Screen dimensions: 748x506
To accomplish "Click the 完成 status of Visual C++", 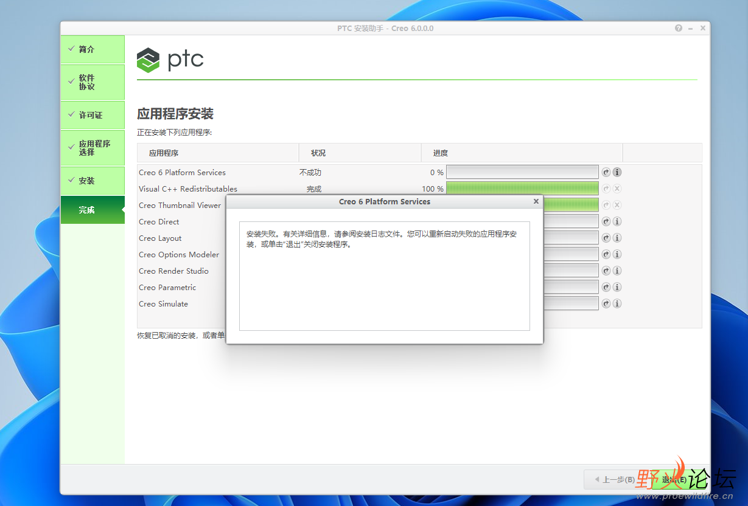I will [314, 189].
